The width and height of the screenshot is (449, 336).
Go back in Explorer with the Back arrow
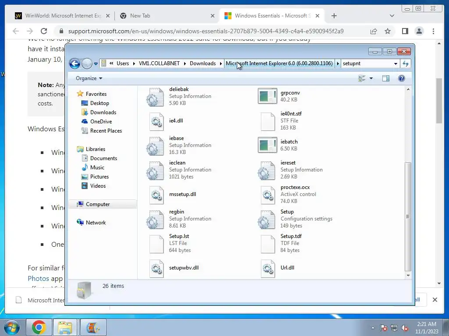coord(75,63)
